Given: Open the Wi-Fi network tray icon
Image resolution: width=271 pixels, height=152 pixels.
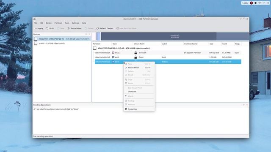Looking at the screenshot, I should coord(260,3).
